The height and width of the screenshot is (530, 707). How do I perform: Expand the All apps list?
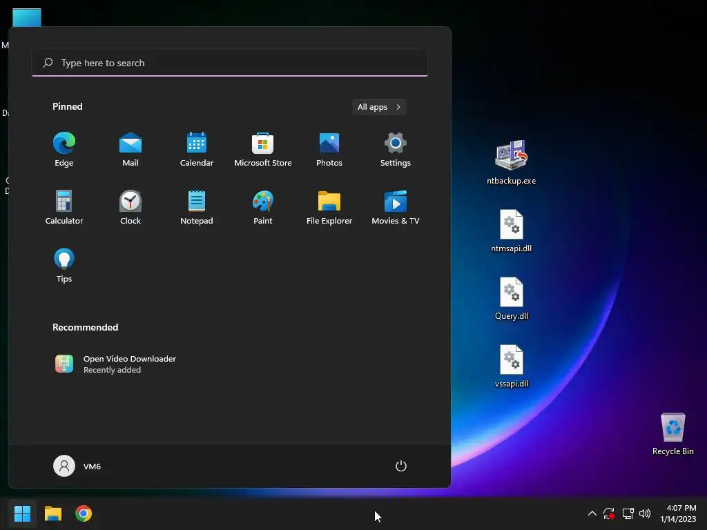point(379,107)
